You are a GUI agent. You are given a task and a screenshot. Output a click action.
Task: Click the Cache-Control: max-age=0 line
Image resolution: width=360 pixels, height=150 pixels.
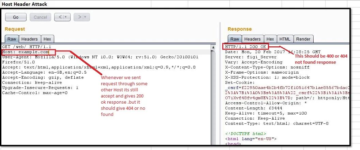pyautogui.click(x=35, y=93)
